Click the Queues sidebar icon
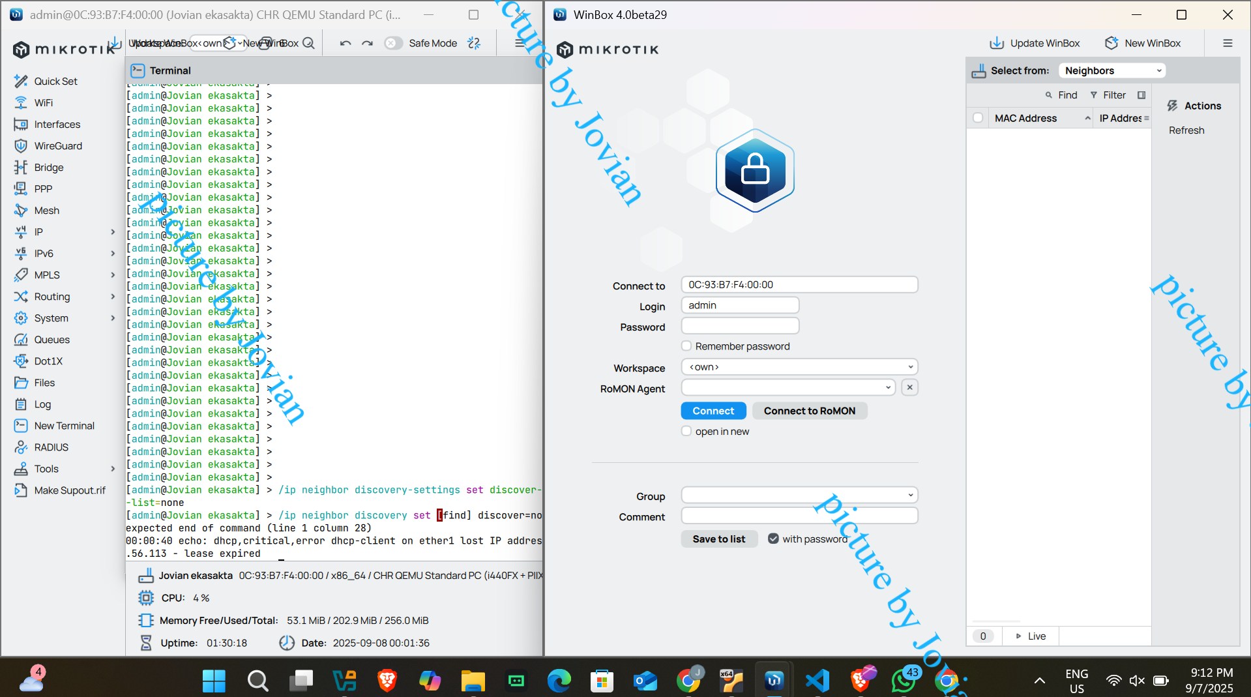 [21, 340]
